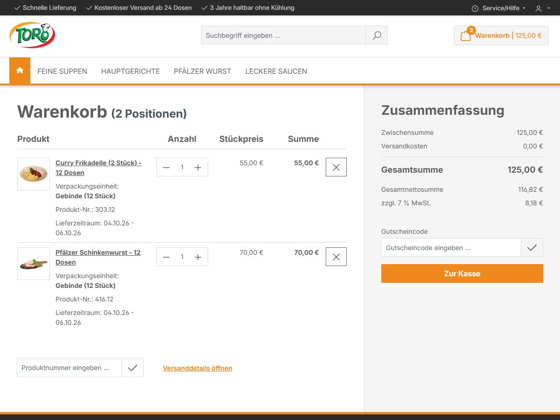Click Zur Kasse checkout button
Viewport: 560px width, 420px height.
coord(462,273)
